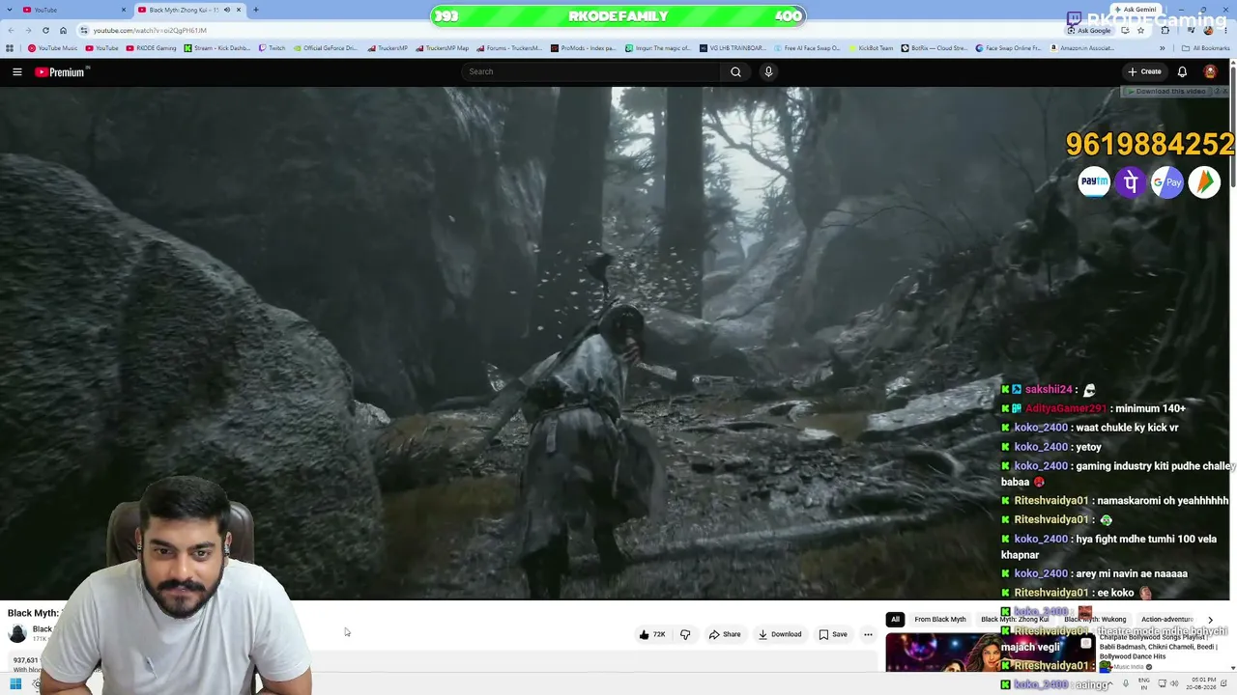Dislike the Black Myth video
Image resolution: width=1237 pixels, height=695 pixels.
point(685,634)
